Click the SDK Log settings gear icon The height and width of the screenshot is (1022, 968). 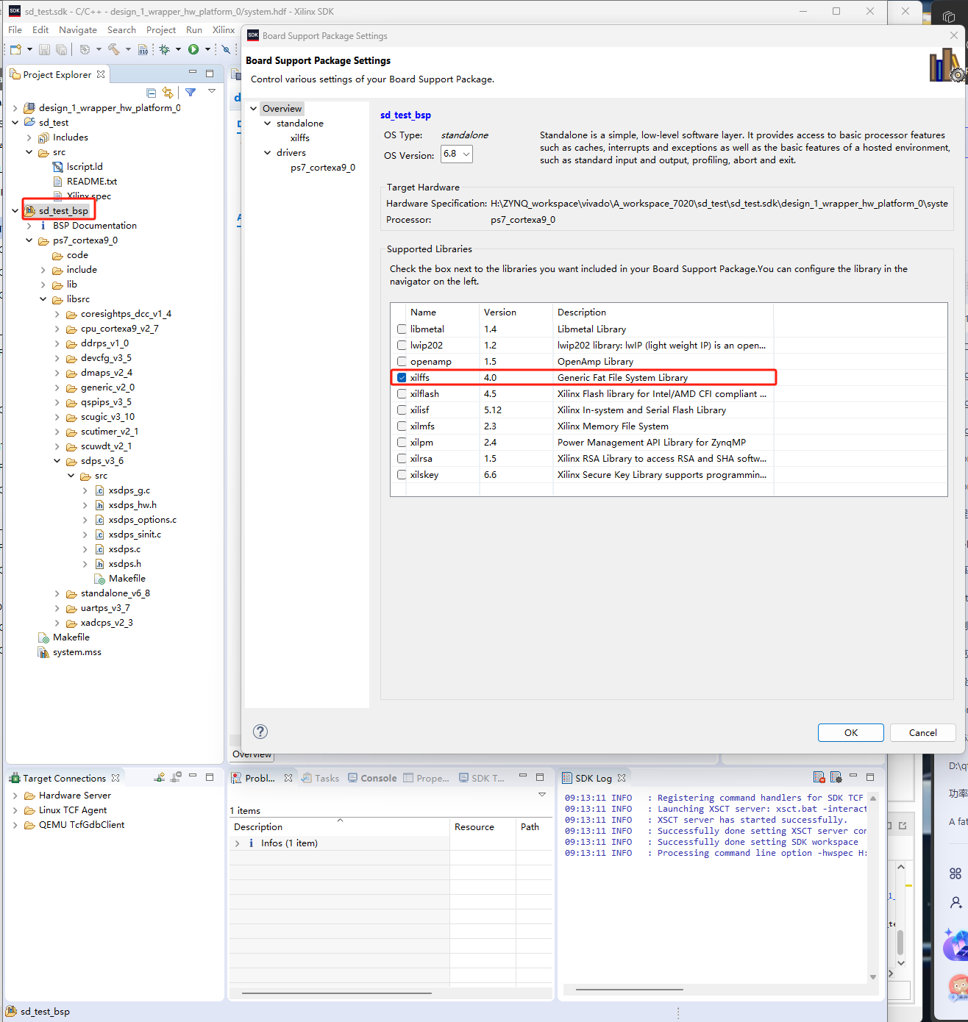pos(836,777)
